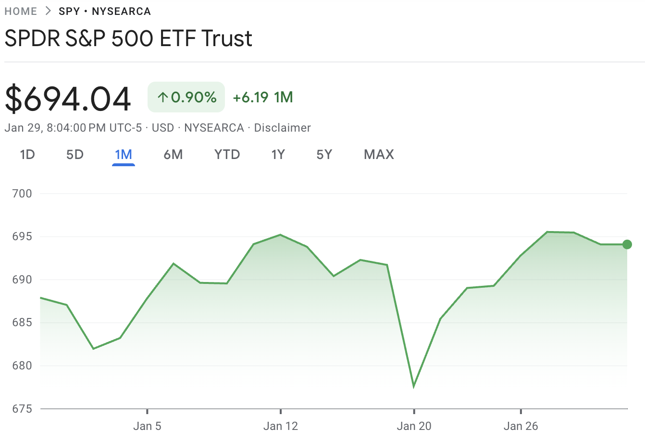Open the 6M performance chart
The height and width of the screenshot is (441, 645).
tap(174, 154)
